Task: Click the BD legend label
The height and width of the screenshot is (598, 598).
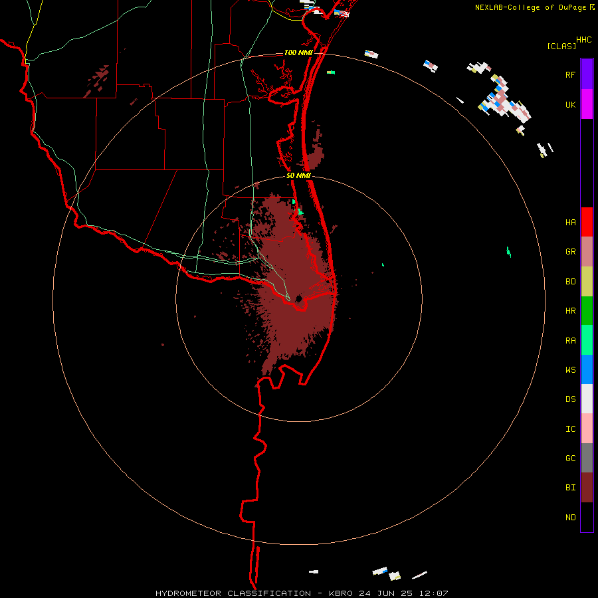Action: point(570,282)
